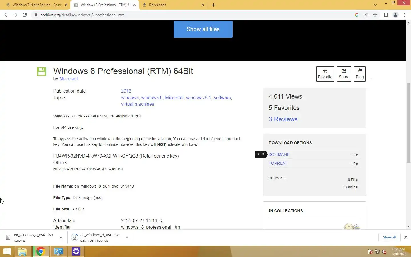This screenshot has width=411, height=257.
Task: Click the volume tray icon
Action: [384, 252]
